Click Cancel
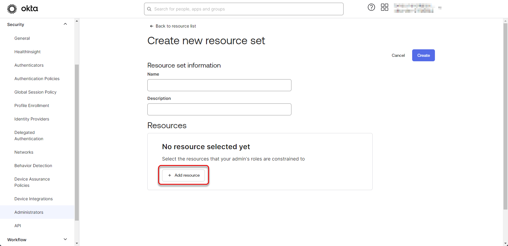This screenshot has width=508, height=246. pos(398,55)
